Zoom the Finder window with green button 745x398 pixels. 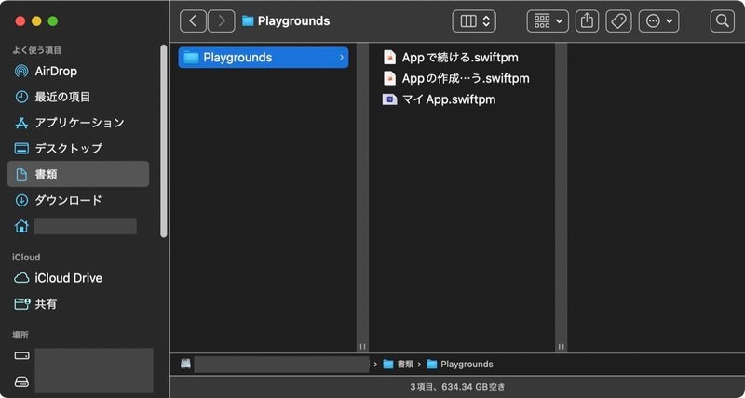coord(53,21)
